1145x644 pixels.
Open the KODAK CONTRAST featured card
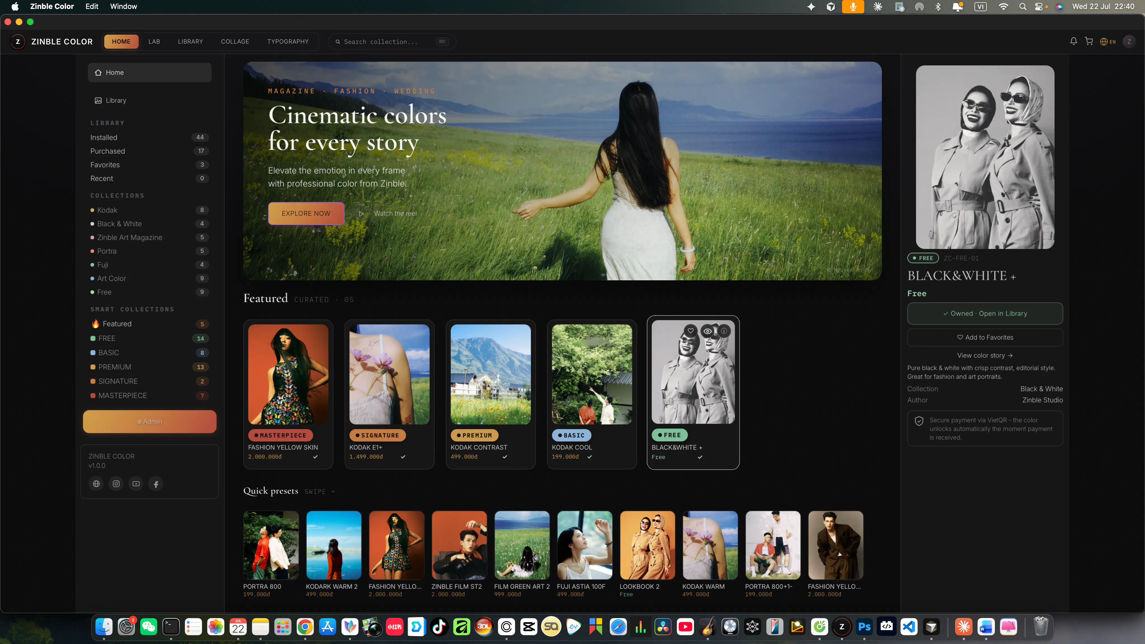(x=491, y=394)
